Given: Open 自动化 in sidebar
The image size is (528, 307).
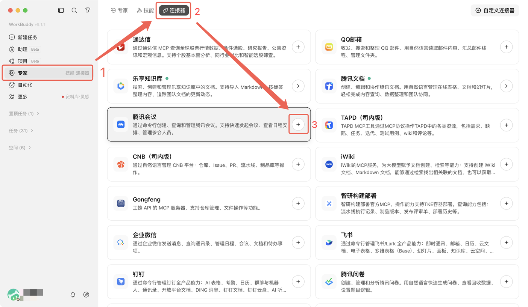Looking at the screenshot, I should tap(49, 85).
